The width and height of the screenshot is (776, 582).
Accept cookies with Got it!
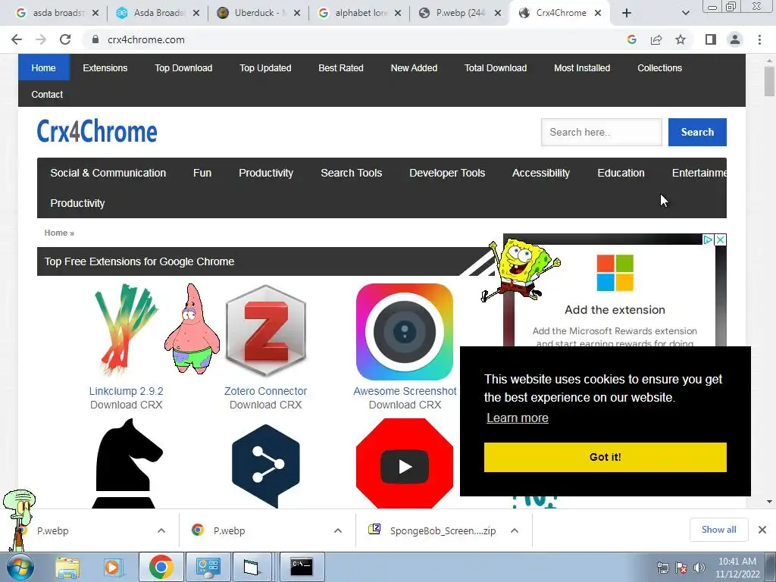(605, 457)
